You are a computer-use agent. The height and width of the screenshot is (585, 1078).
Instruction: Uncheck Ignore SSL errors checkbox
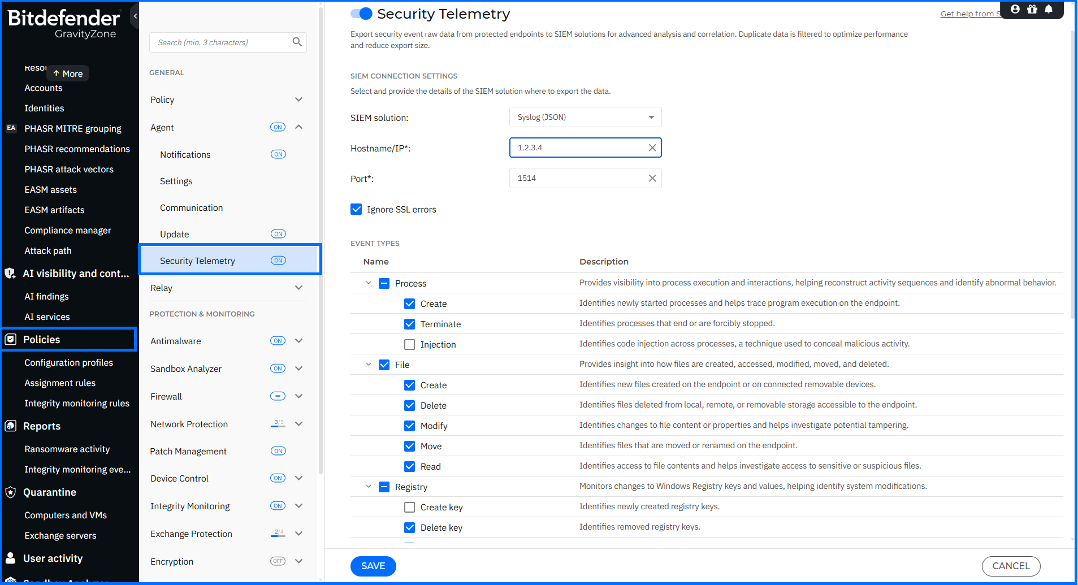click(356, 209)
